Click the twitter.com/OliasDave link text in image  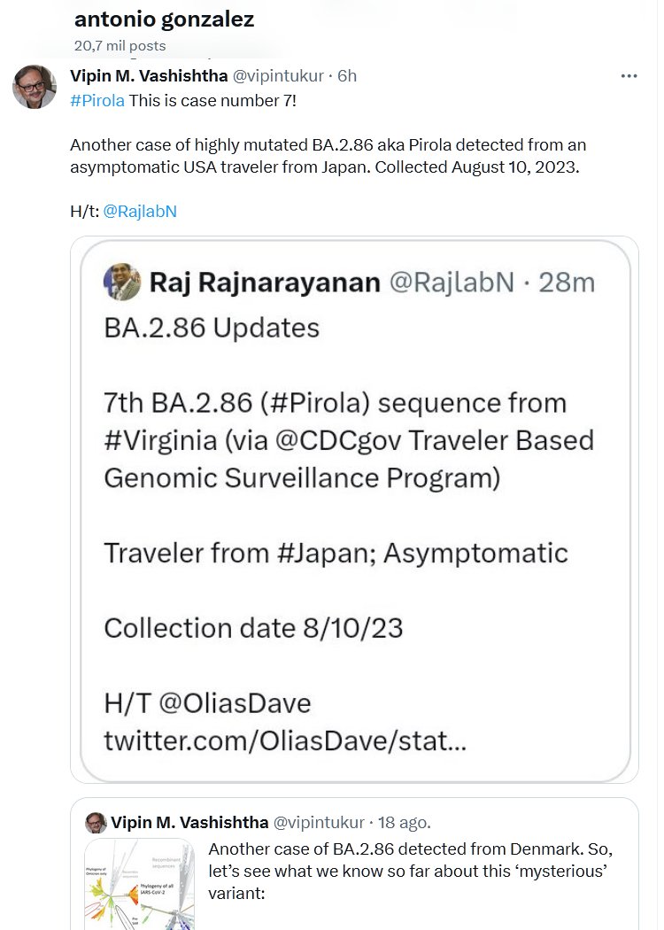pos(285,742)
